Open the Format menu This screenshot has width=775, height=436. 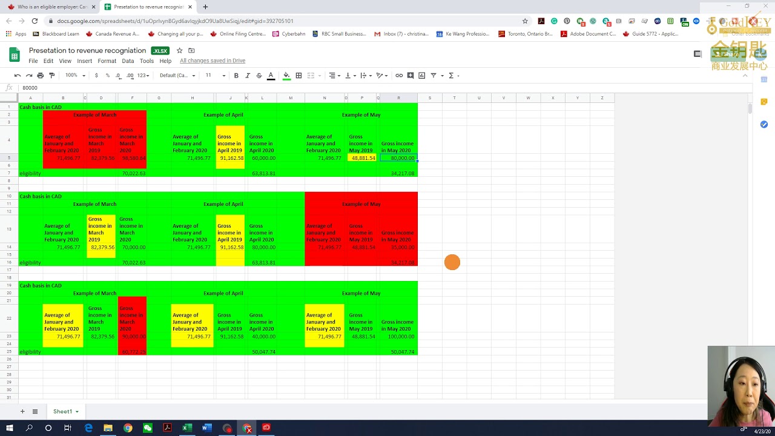coord(107,61)
